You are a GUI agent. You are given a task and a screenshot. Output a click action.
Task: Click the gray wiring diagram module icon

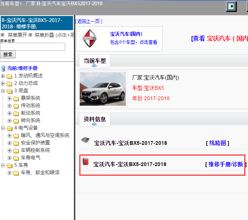(85, 140)
